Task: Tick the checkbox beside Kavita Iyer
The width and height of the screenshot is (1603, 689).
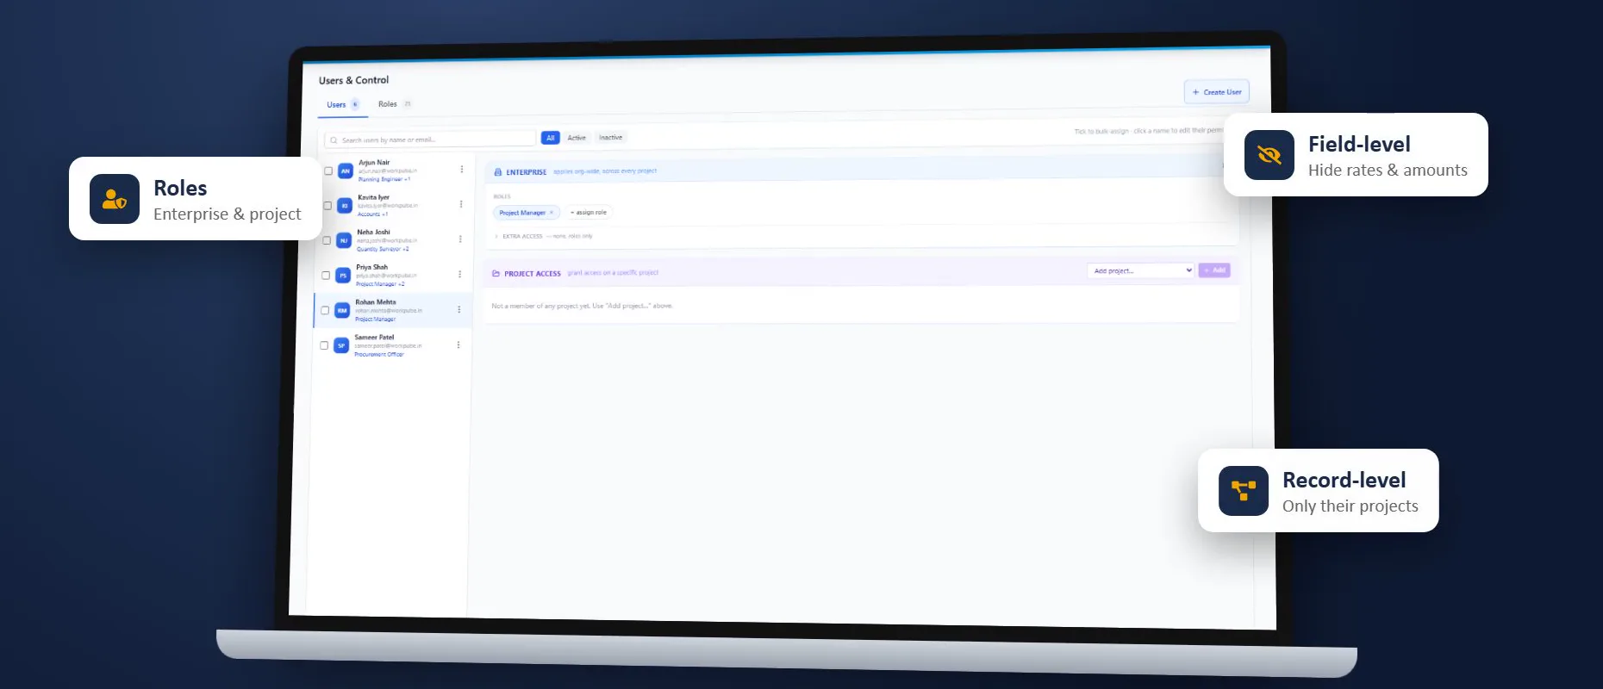Action: pos(327,206)
